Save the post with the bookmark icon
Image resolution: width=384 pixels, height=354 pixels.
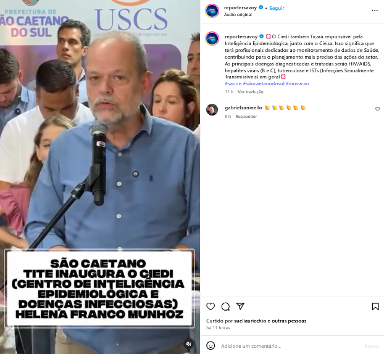pyautogui.click(x=375, y=306)
